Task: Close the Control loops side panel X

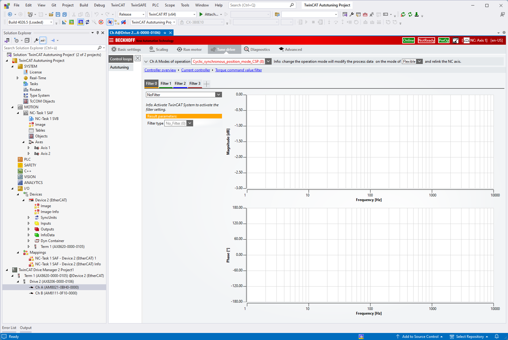Action: (138, 58)
